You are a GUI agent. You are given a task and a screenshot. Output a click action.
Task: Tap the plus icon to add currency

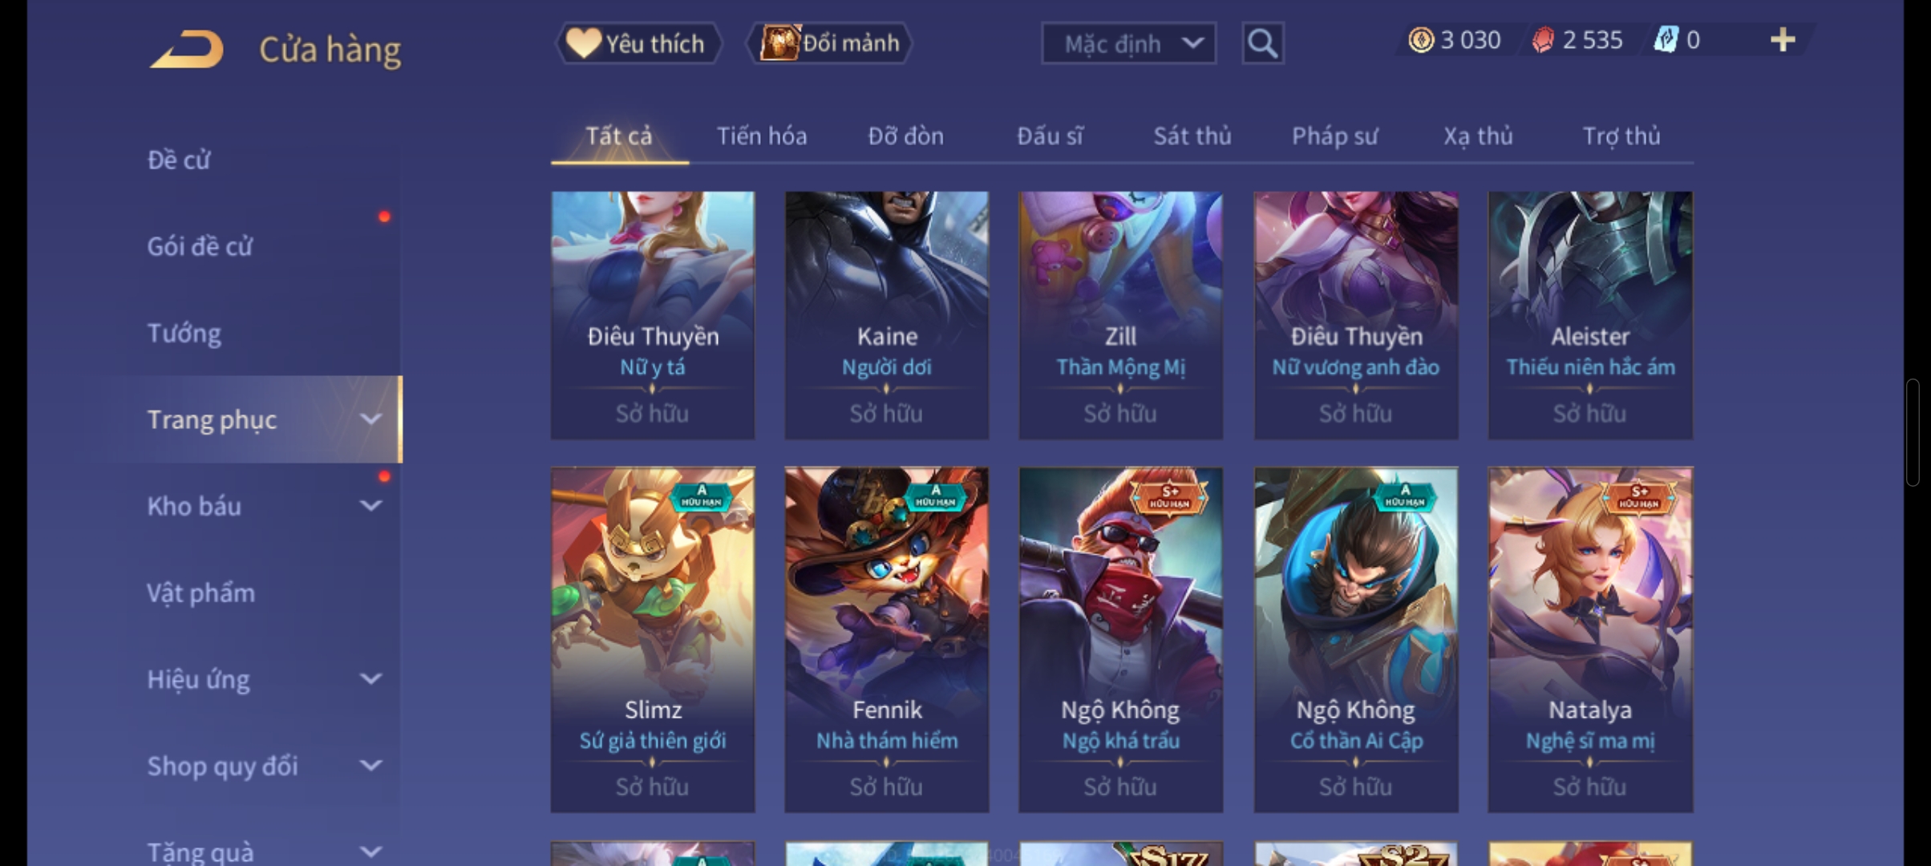click(1782, 39)
